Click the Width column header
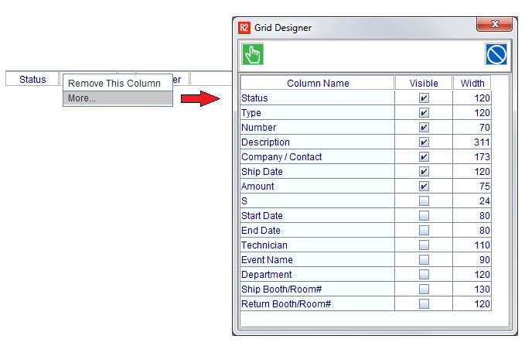 click(472, 83)
